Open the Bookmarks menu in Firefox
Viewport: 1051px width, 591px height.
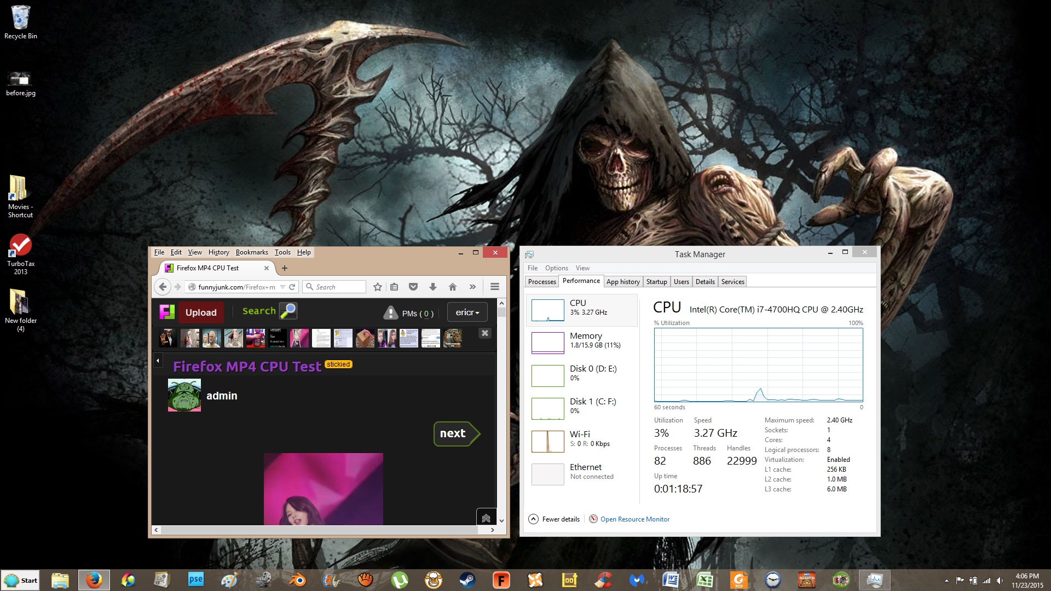coord(252,252)
